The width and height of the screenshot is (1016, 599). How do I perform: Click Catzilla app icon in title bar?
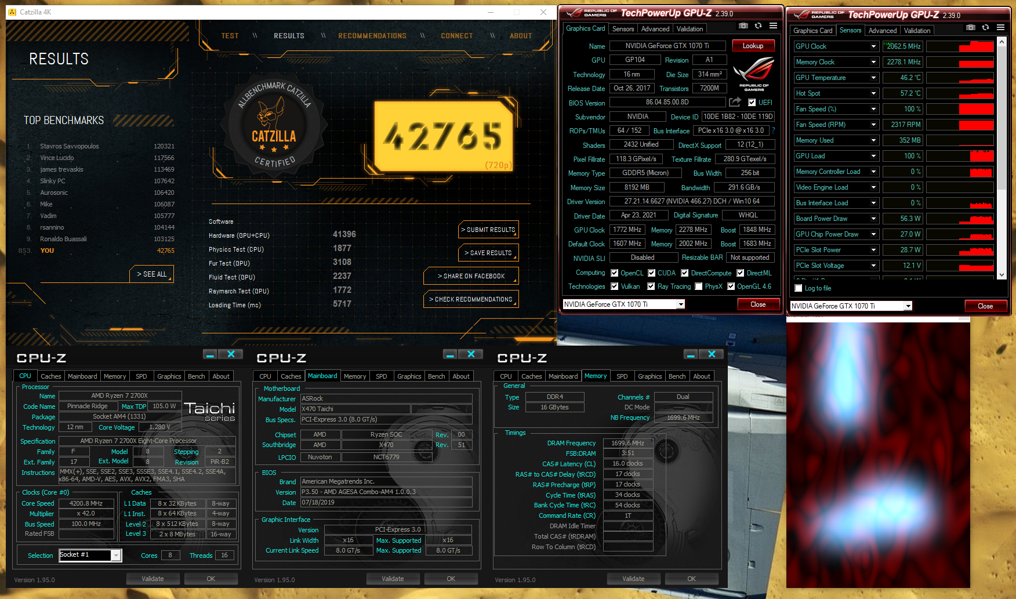tap(13, 12)
